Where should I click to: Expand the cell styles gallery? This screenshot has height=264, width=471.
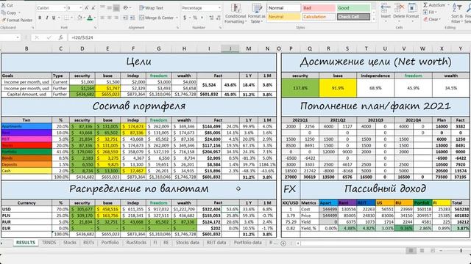[374, 19]
